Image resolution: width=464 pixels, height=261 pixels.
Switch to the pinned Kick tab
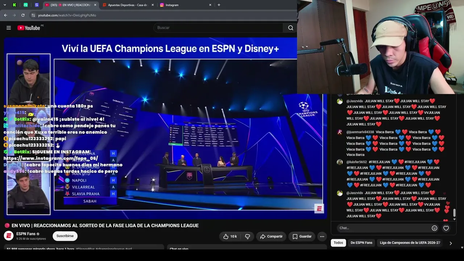pos(14,5)
